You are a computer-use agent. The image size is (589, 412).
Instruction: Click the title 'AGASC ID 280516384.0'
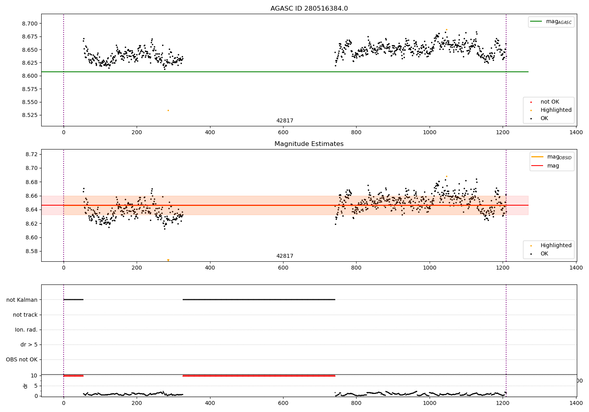coord(309,9)
